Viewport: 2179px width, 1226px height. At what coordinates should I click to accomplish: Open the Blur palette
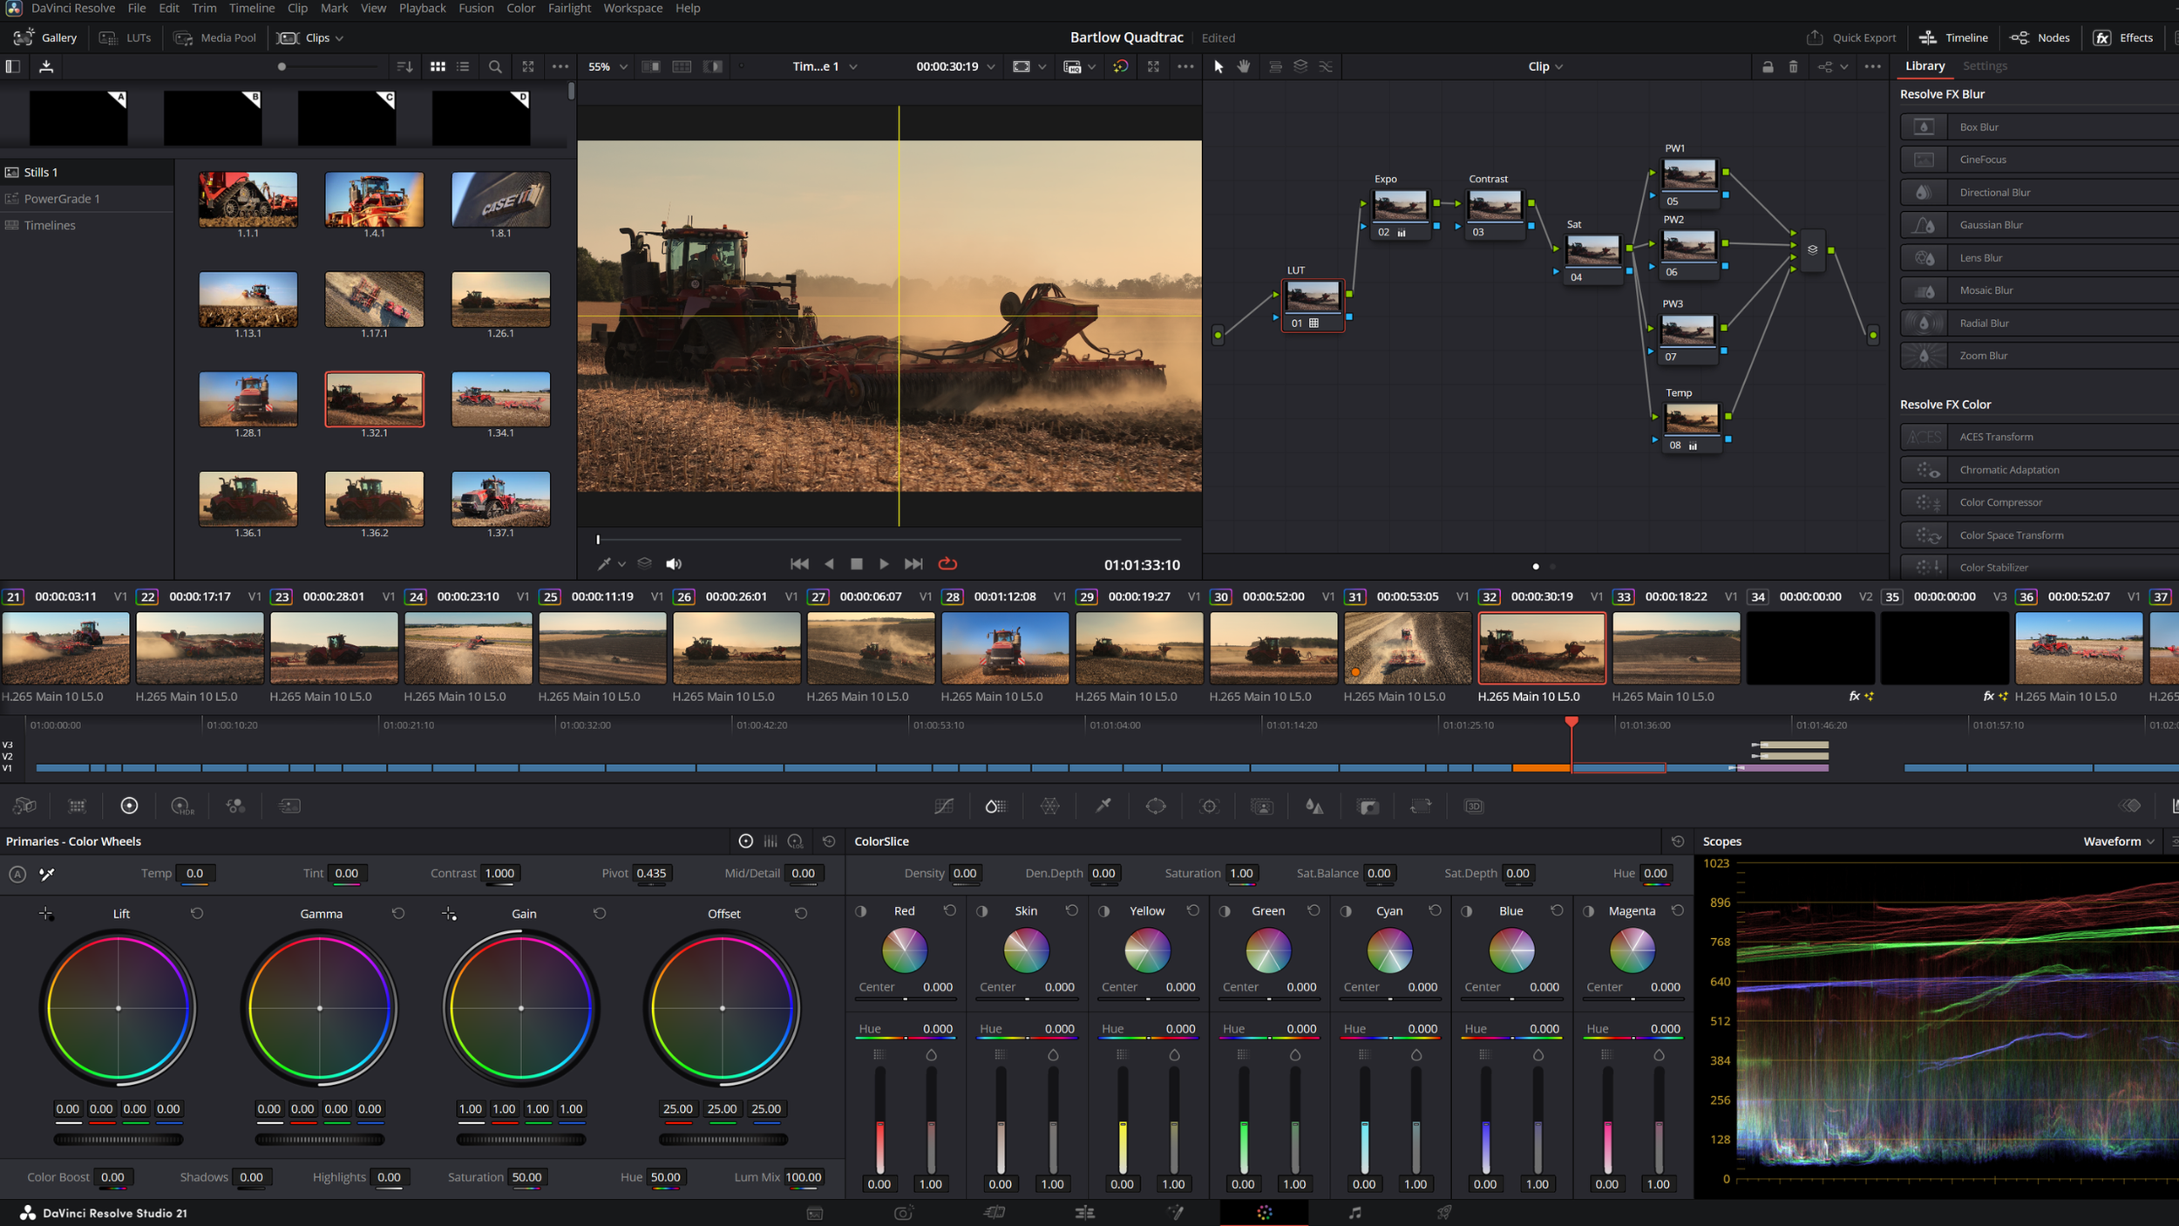(x=1314, y=807)
